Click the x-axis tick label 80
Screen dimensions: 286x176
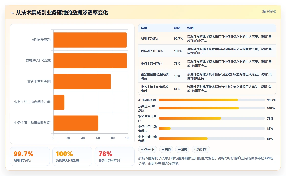[x=113, y=138]
